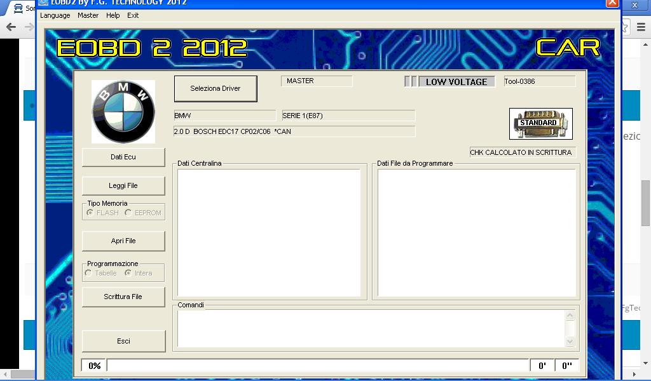Open the Help menu

(x=113, y=15)
